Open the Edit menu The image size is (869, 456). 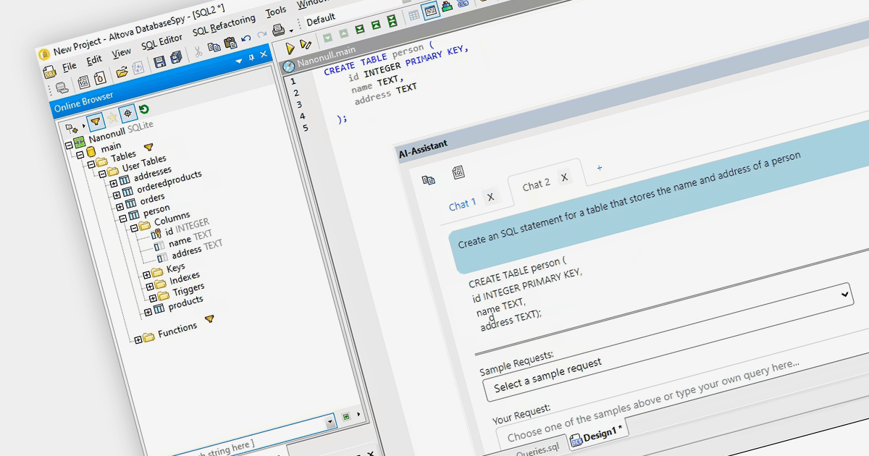[94, 59]
